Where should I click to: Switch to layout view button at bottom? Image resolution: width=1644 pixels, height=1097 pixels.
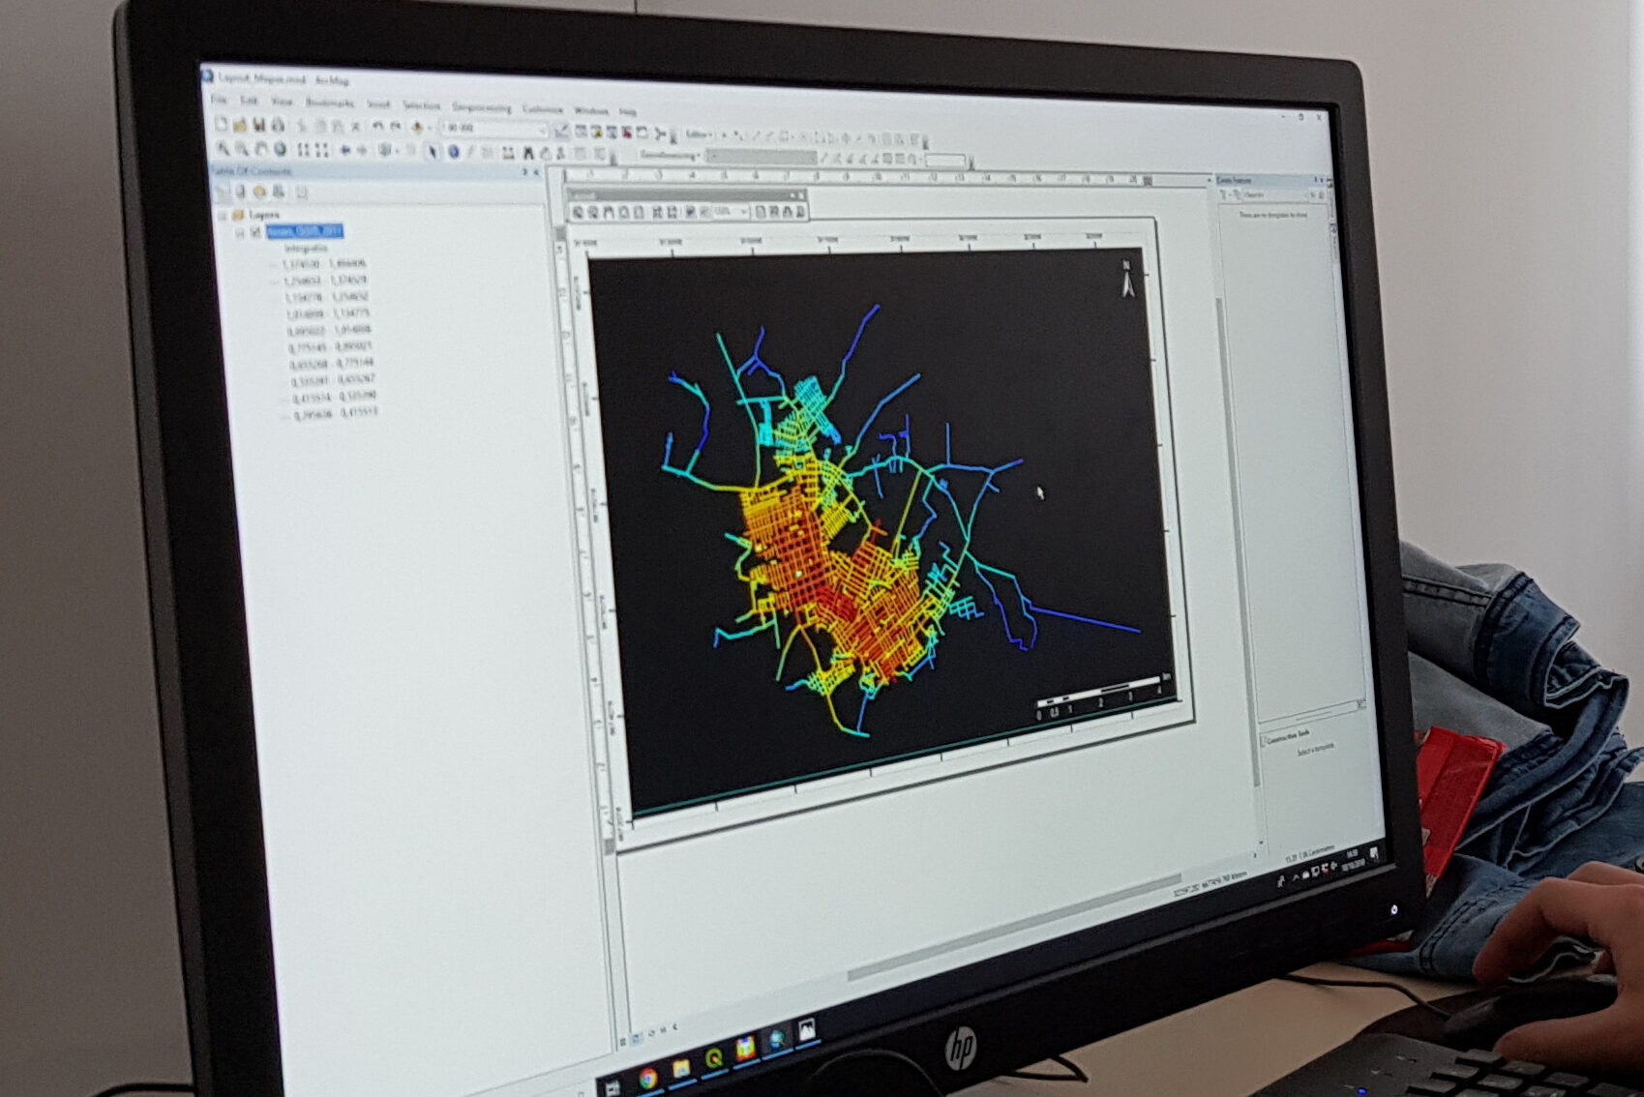(x=637, y=1039)
